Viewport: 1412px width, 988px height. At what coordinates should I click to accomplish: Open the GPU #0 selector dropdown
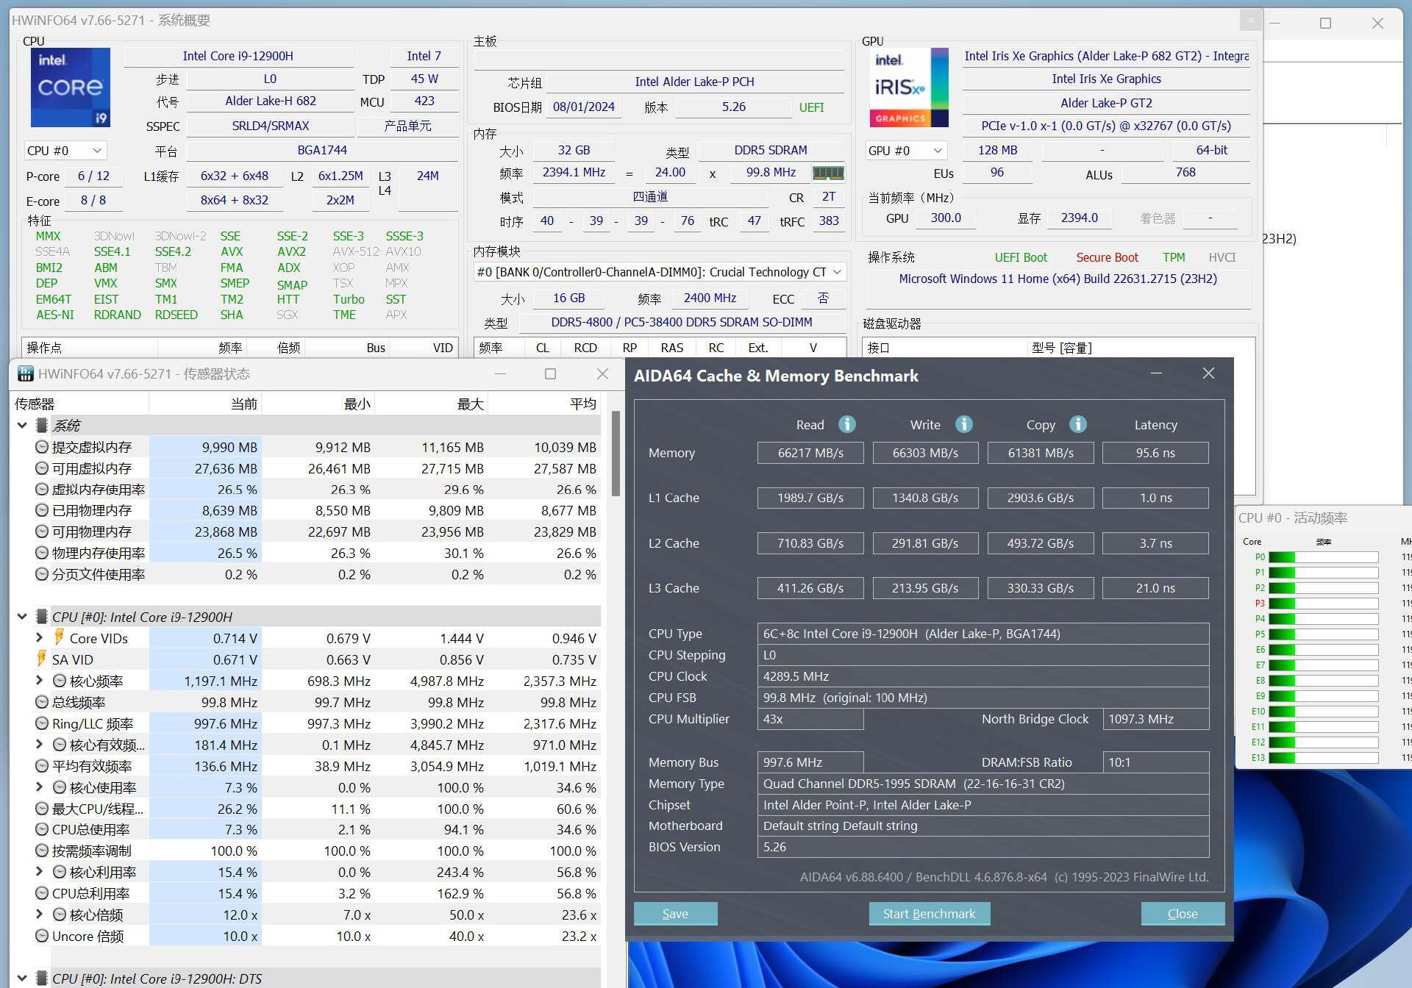(906, 151)
